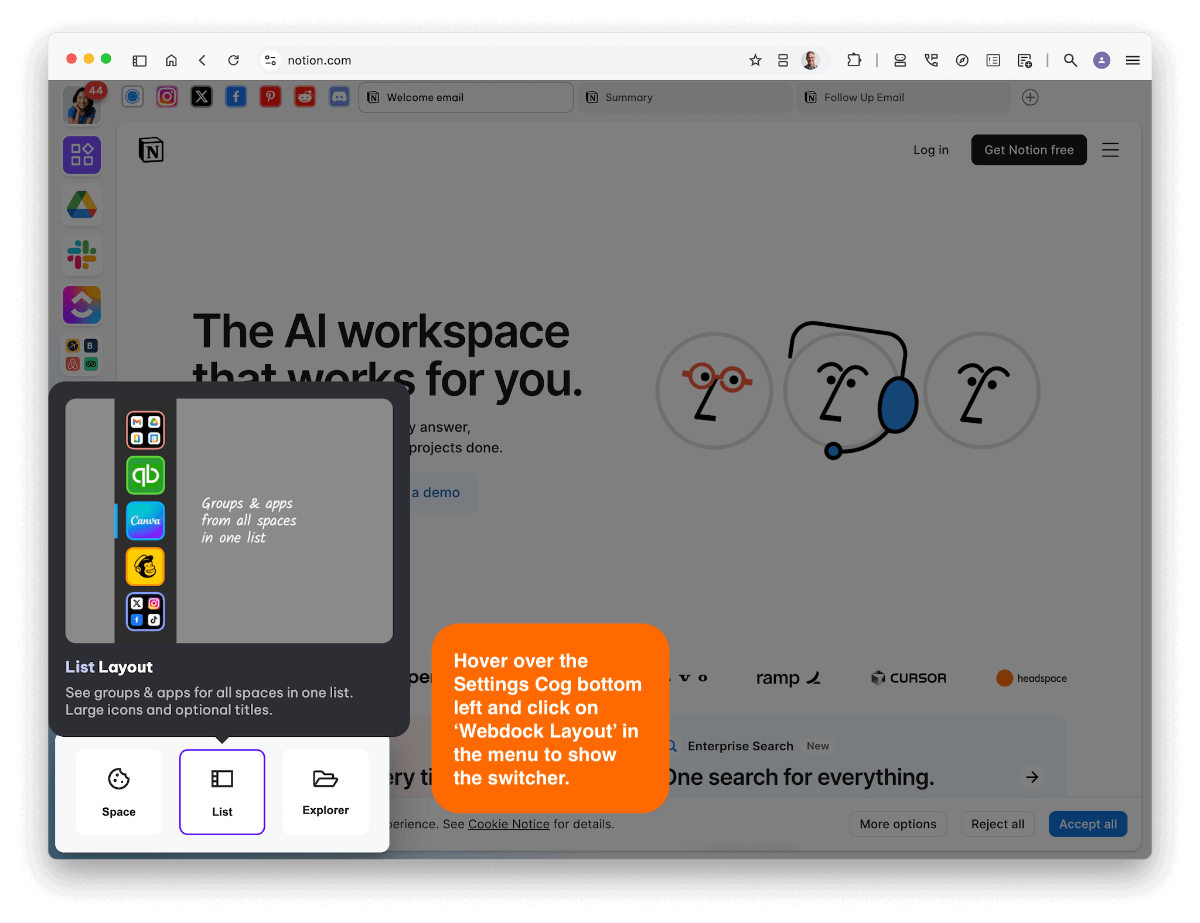Click More options for cookies
Viewport: 1200px width, 923px height.
898,824
